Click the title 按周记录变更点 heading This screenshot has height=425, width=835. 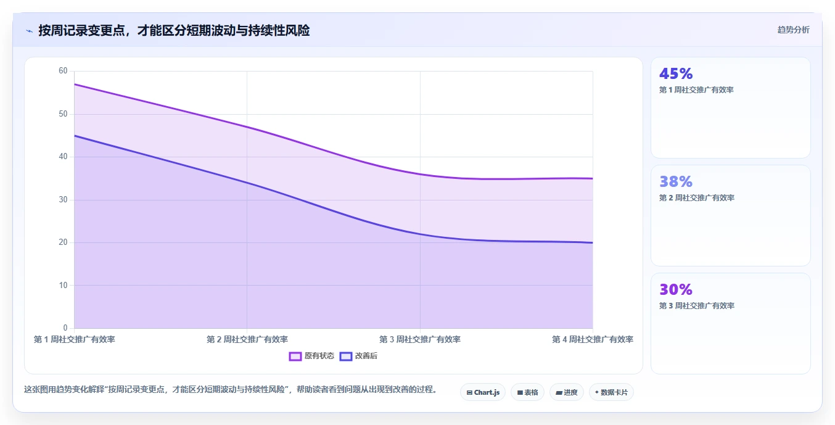[x=174, y=30]
